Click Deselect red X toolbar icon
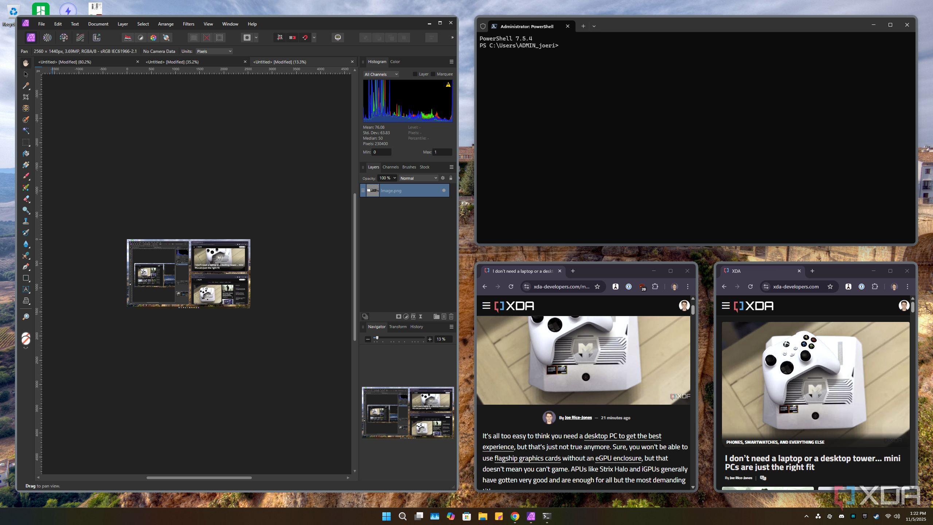The width and height of the screenshot is (933, 525). pos(207,38)
